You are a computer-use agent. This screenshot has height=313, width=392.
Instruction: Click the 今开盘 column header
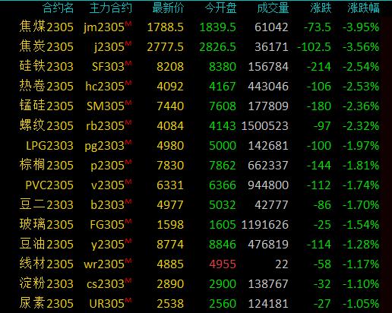pos(220,8)
